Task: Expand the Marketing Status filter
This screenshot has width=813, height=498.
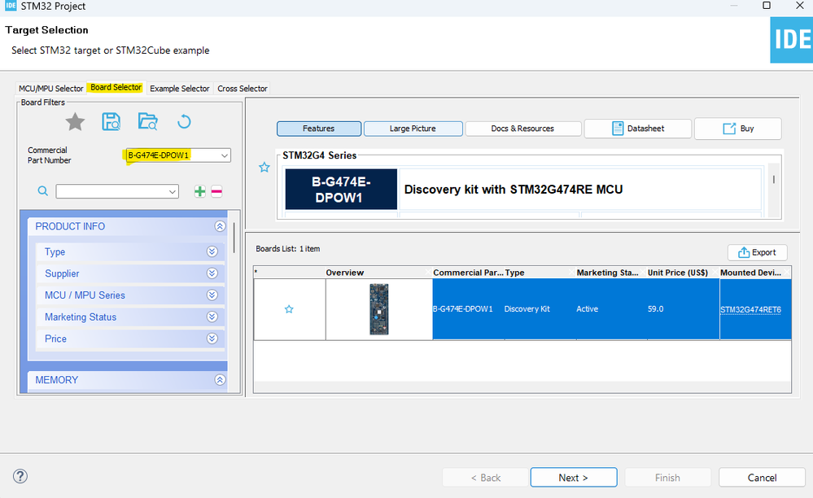Action: tap(212, 317)
